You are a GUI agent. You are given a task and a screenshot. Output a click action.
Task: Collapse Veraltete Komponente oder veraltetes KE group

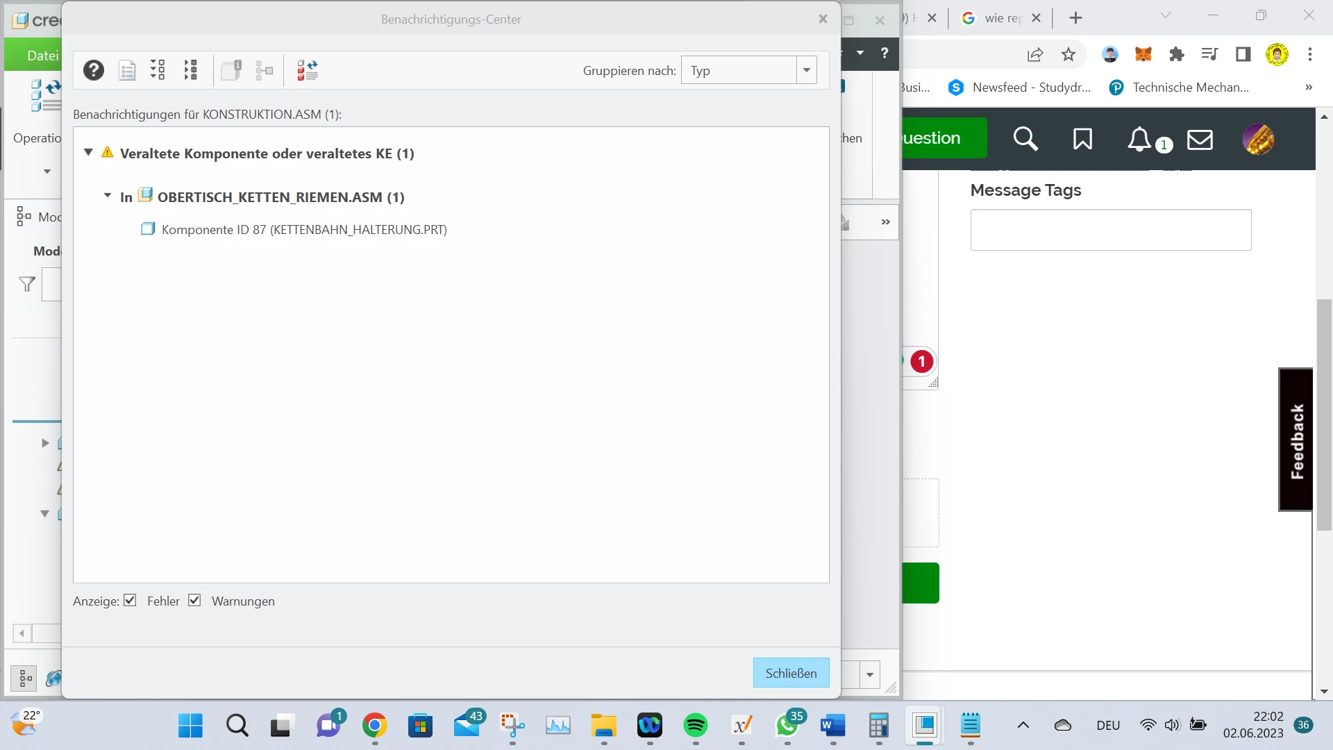coord(88,153)
